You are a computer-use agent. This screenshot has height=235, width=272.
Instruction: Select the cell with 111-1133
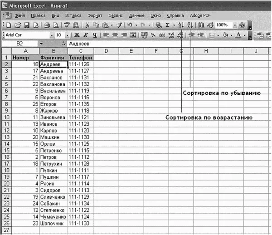point(81,223)
